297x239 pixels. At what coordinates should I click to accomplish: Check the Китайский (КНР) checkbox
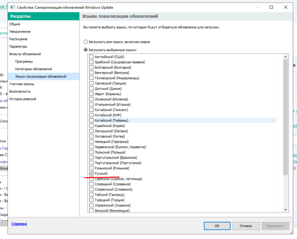91,115
